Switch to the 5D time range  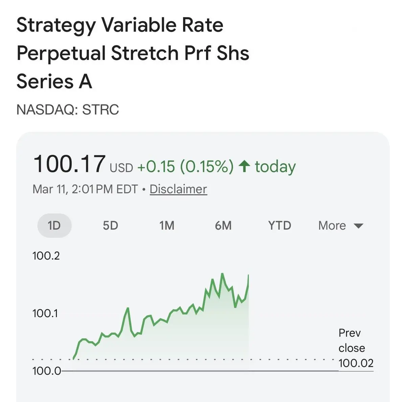point(110,225)
